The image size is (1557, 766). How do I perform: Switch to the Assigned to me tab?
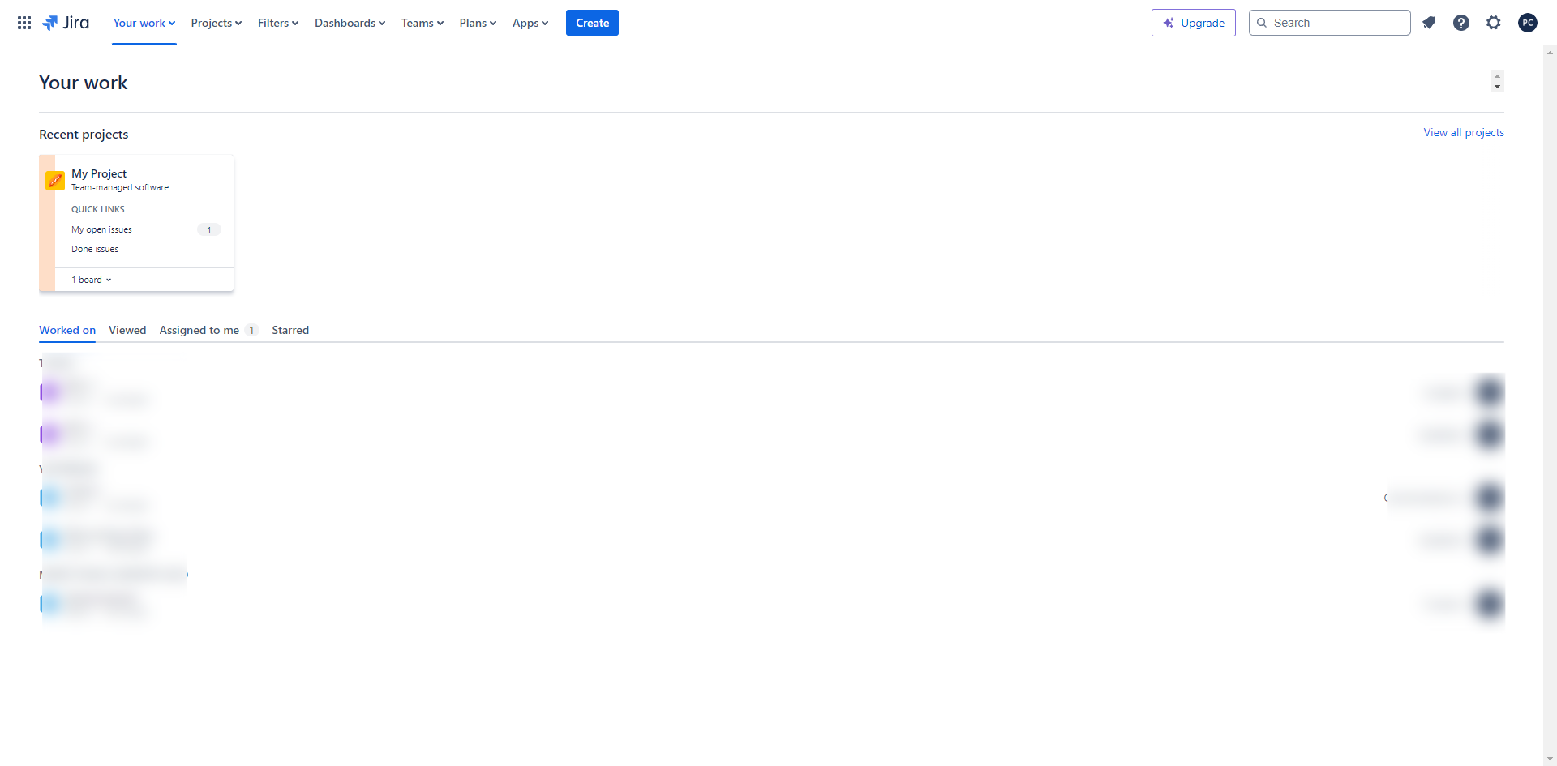pyautogui.click(x=208, y=330)
